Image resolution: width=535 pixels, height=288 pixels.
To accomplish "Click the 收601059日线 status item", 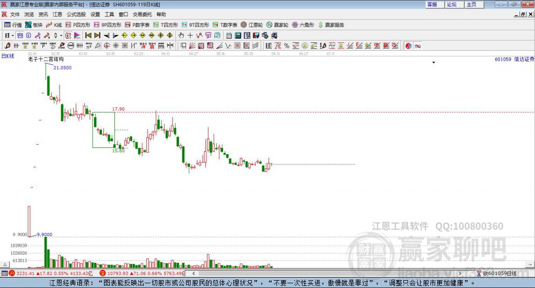I will click(497, 273).
